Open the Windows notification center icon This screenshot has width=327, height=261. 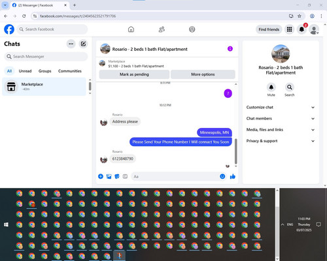[318, 224]
